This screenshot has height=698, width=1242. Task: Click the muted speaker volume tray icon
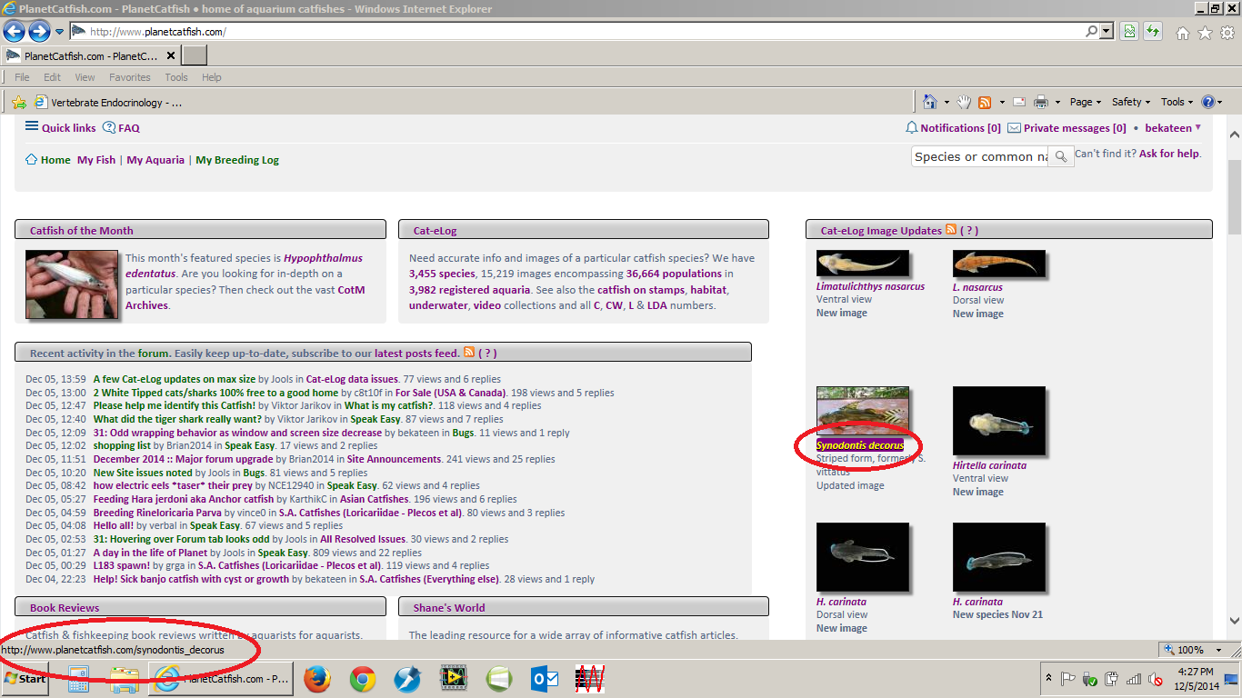[x=1156, y=679]
